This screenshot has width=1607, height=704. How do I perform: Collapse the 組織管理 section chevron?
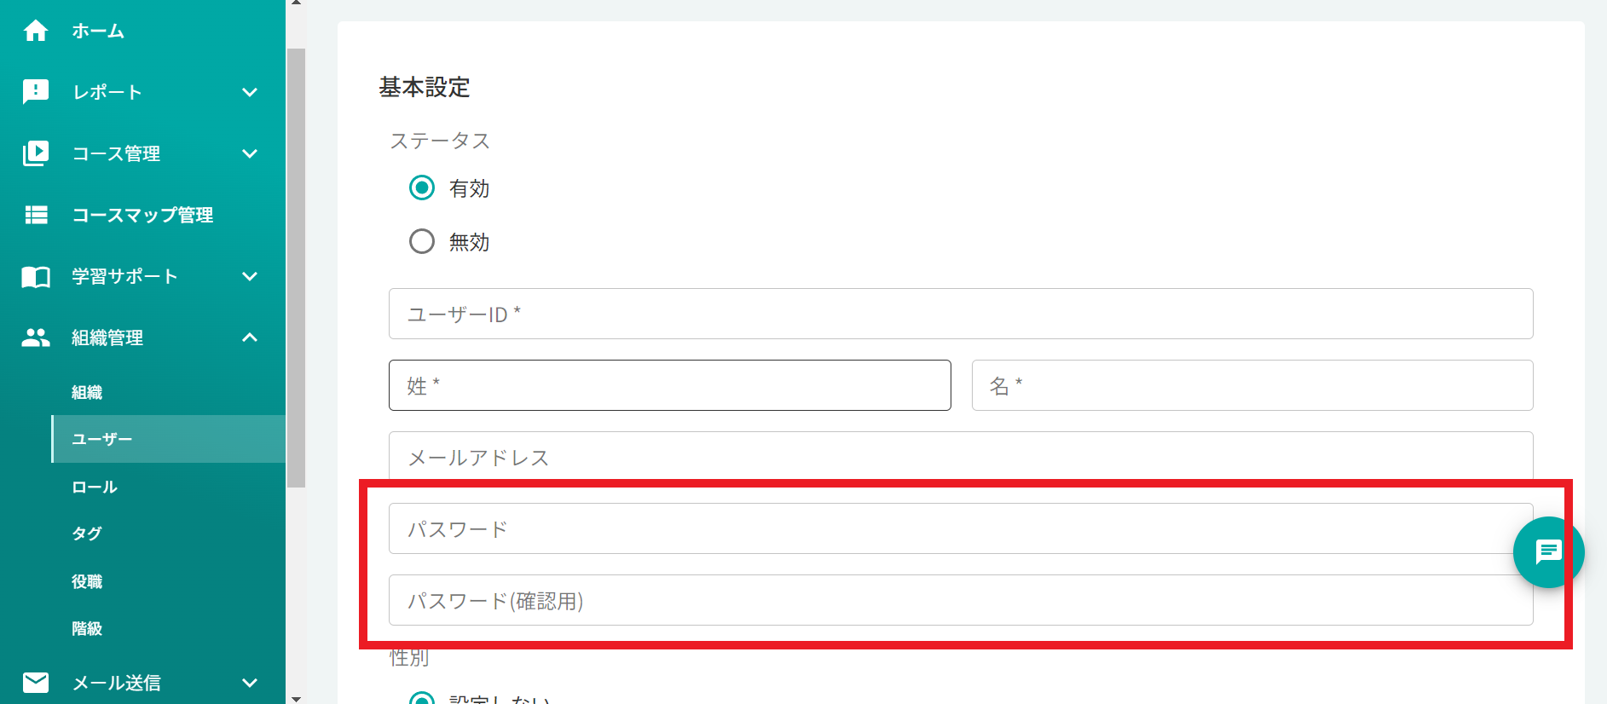coord(250,338)
